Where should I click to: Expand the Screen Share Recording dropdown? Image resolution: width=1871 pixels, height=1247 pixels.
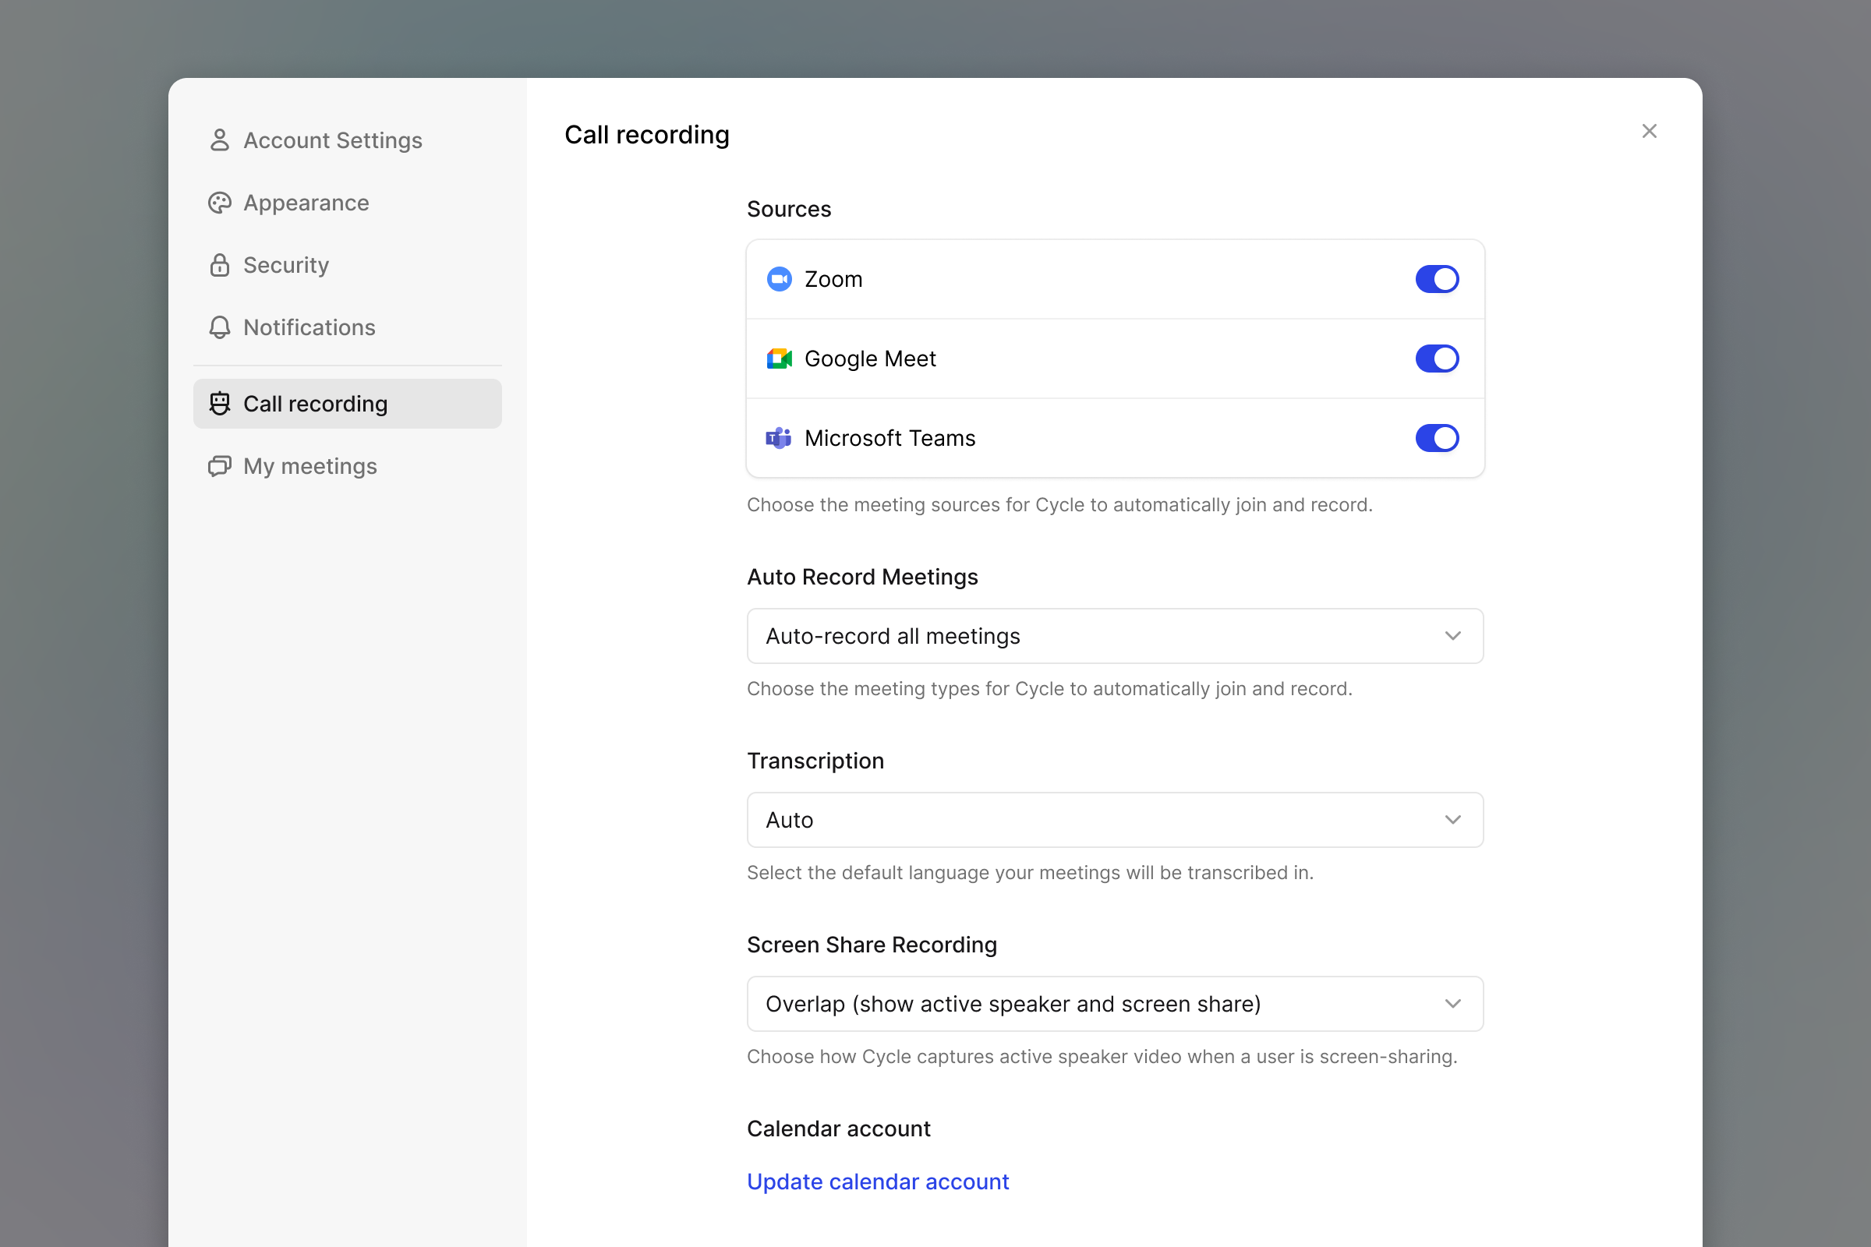coord(1115,1004)
